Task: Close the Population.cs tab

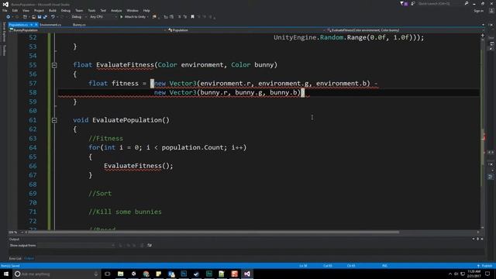Action: click(x=36, y=25)
